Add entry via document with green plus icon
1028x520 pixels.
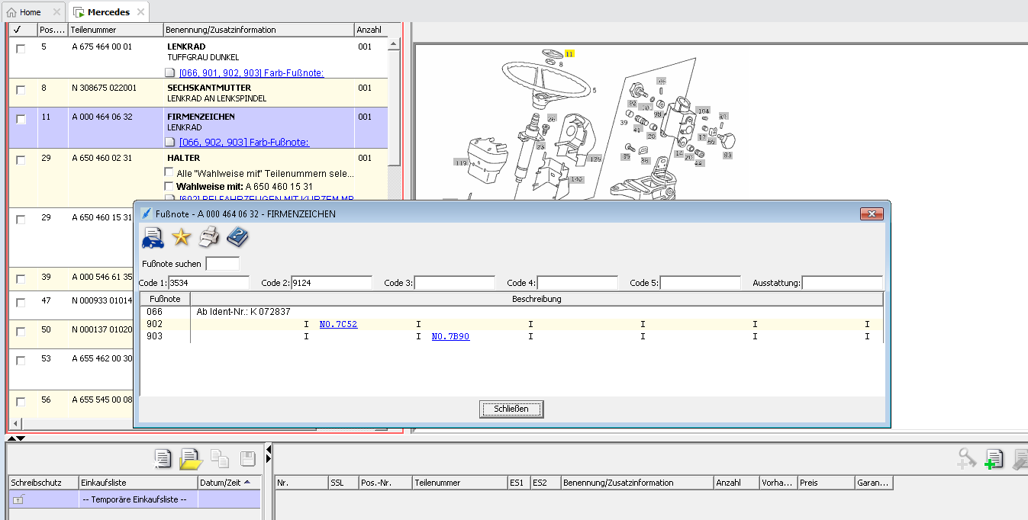pos(994,459)
